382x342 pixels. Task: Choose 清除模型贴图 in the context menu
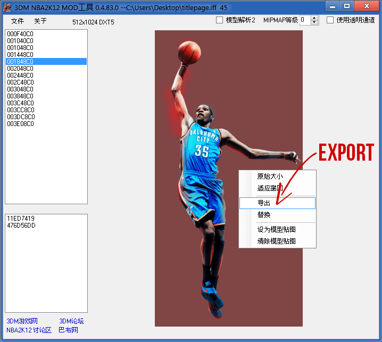pos(277,241)
